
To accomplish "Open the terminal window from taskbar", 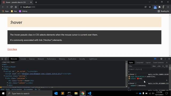I will 69,93.
